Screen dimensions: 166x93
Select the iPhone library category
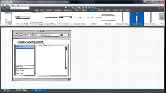tap(84, 11)
